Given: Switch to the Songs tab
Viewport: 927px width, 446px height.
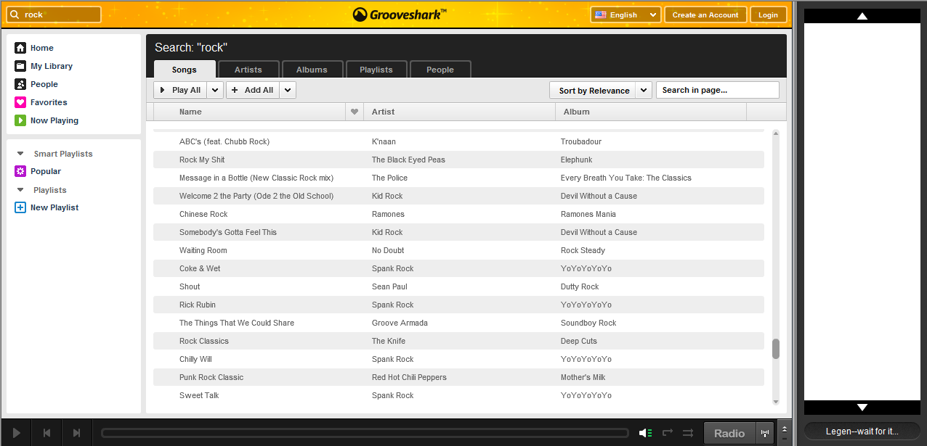Looking at the screenshot, I should pos(185,70).
